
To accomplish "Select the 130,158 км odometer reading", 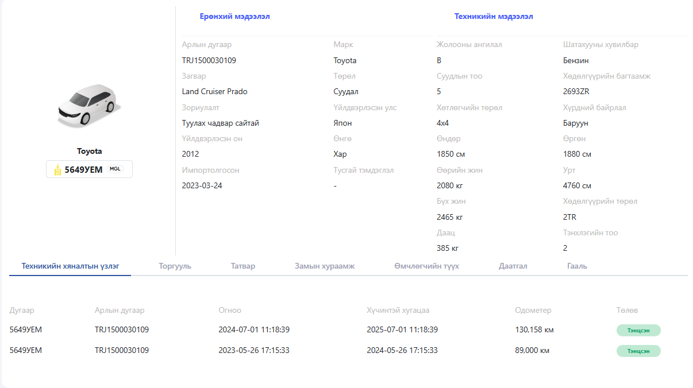I will (534, 330).
